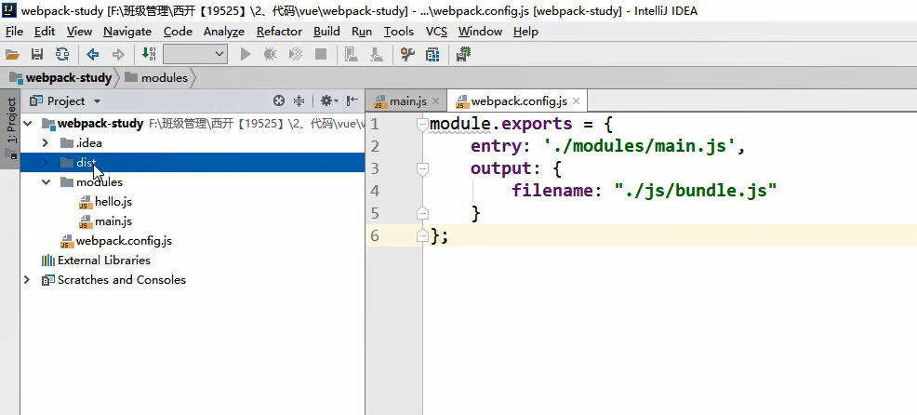
Task: Click the entry path string './modules/main.js'
Action: 639,146
